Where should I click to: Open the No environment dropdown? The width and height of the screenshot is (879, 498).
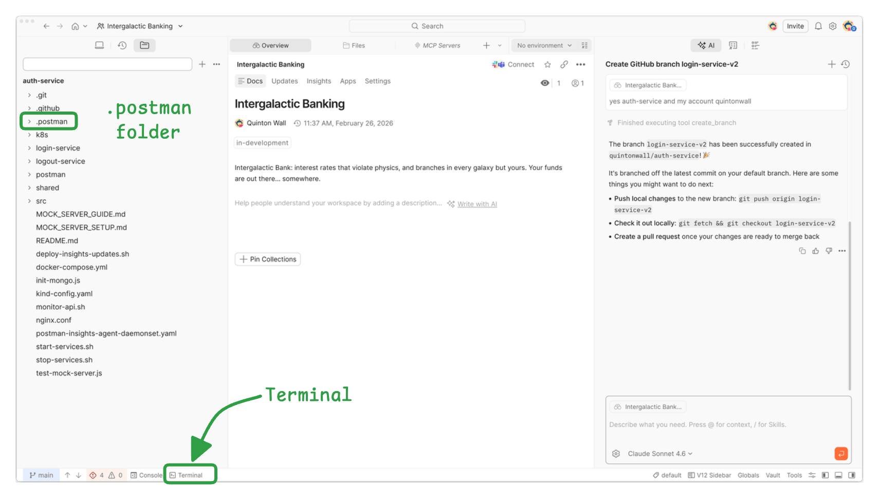[544, 45]
